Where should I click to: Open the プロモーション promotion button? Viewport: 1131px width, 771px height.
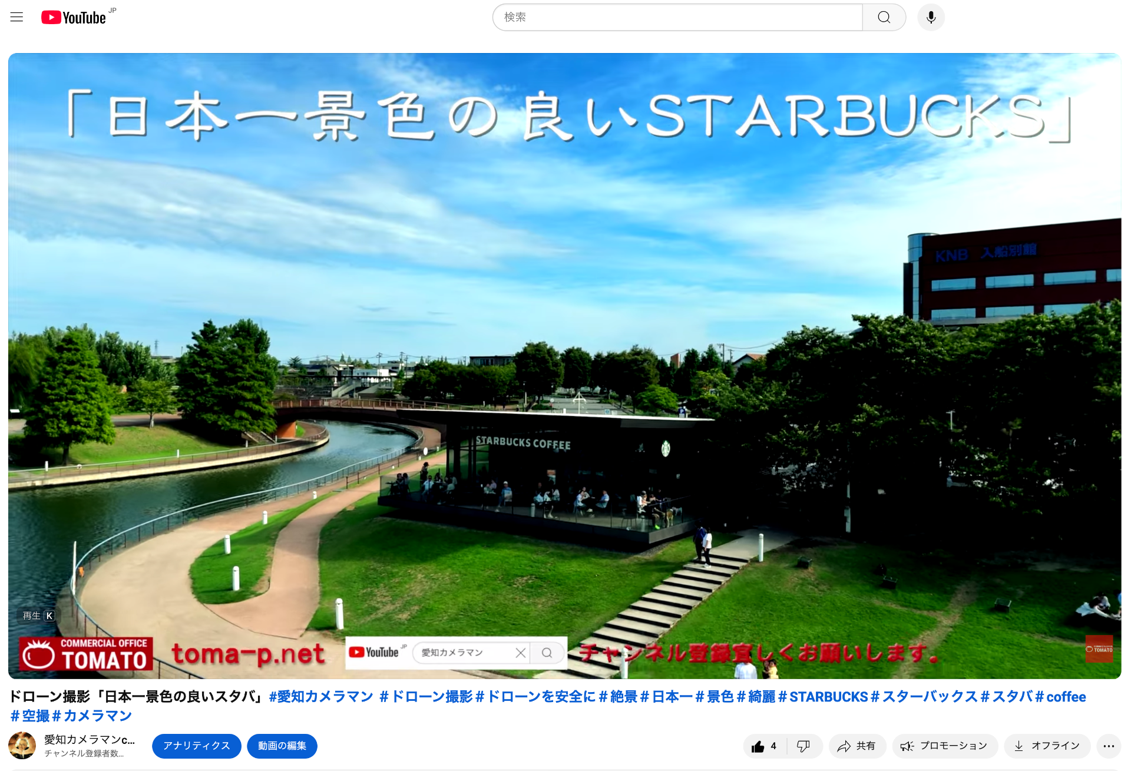(944, 746)
